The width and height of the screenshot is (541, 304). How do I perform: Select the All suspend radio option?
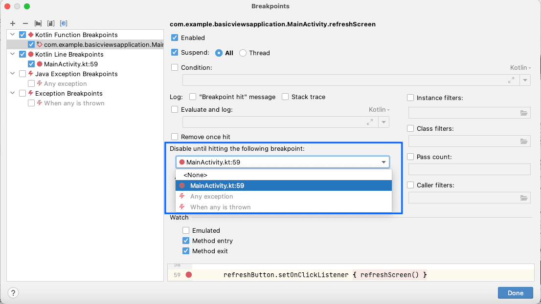pyautogui.click(x=219, y=53)
